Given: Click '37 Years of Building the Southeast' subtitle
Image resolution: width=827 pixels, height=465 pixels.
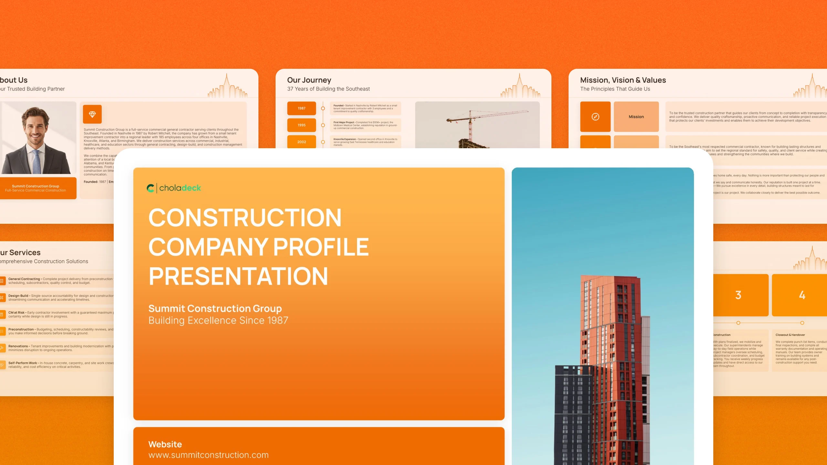Looking at the screenshot, I should click(329, 89).
